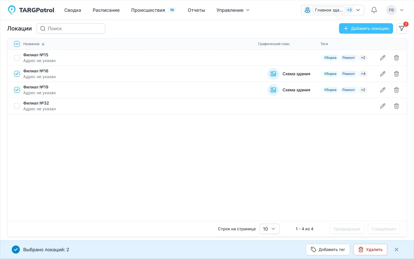This screenshot has width=414, height=259.
Task: Click the Локации page title
Action: [x=20, y=28]
